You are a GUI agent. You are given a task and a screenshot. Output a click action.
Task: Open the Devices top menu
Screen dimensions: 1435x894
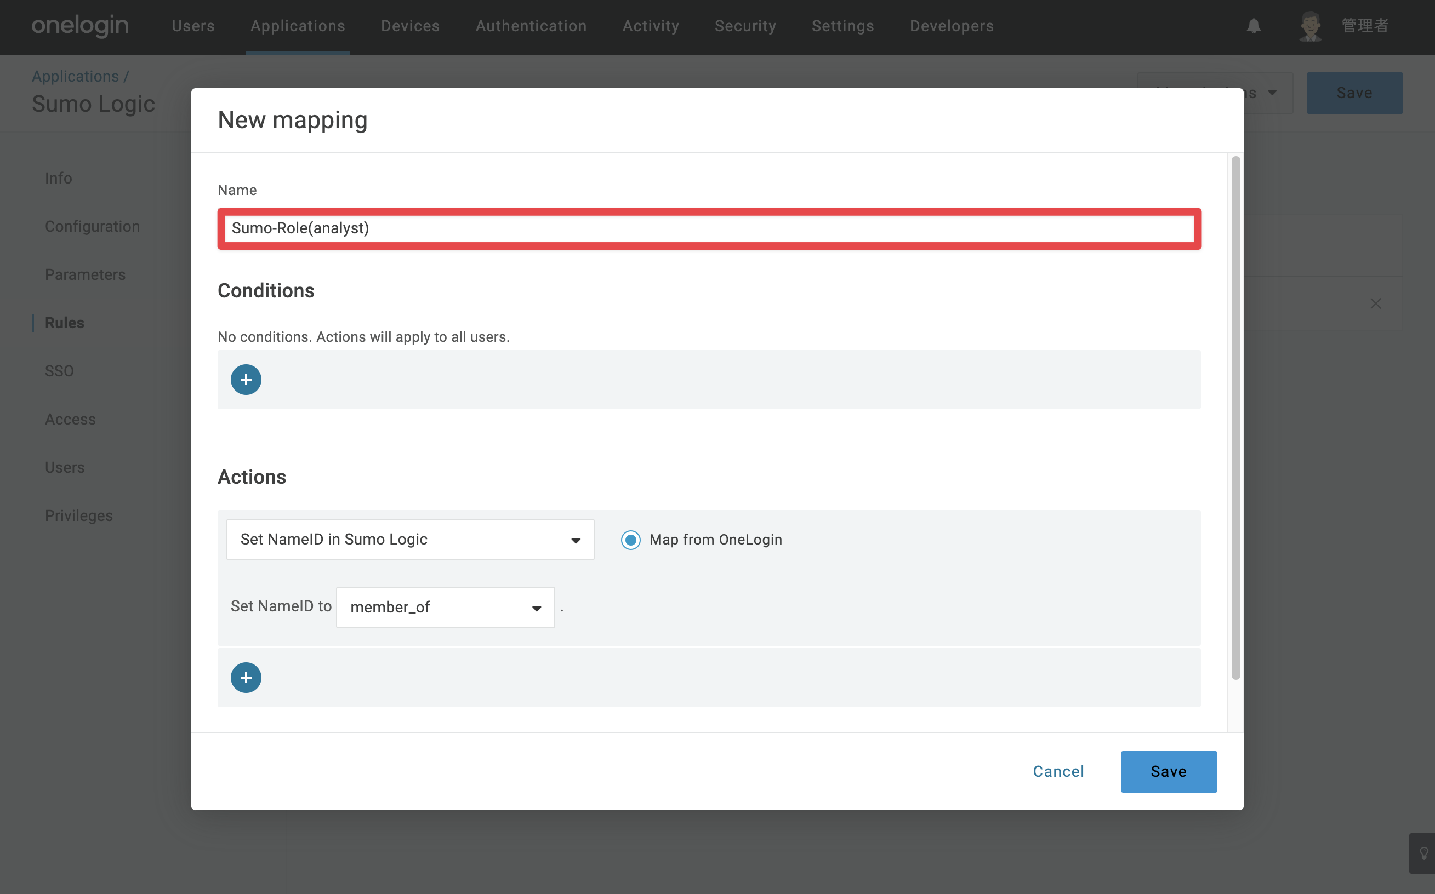point(411,26)
